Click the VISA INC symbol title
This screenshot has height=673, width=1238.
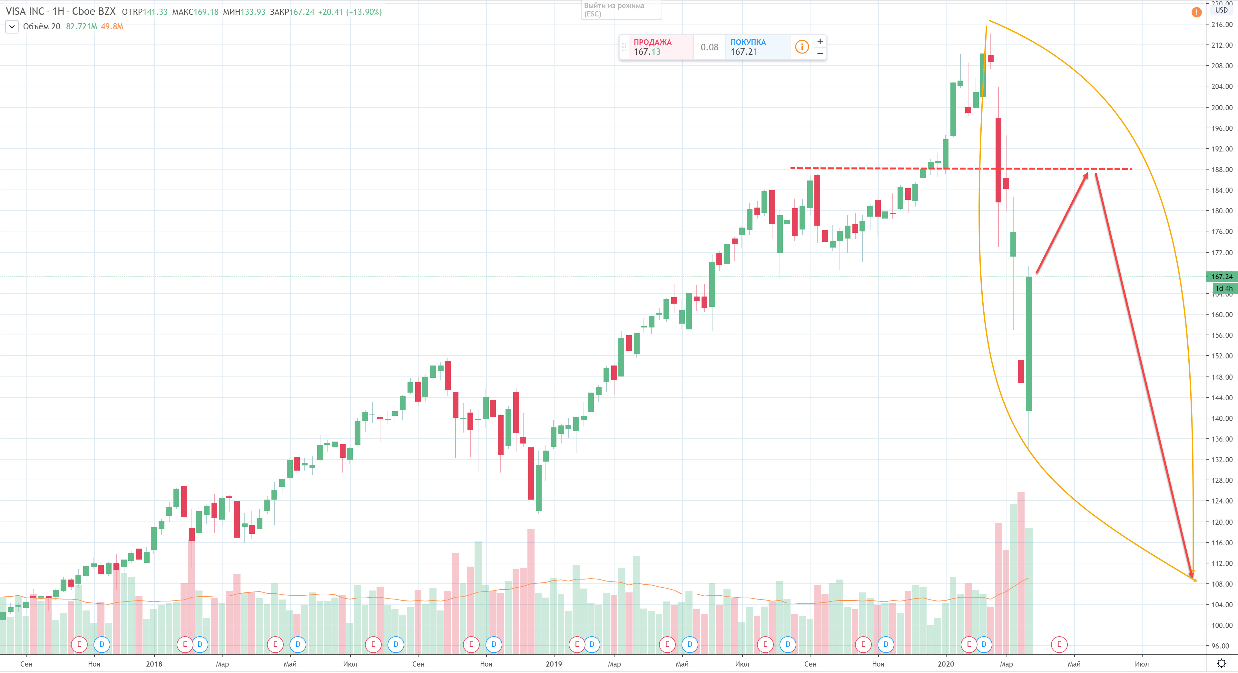pyautogui.click(x=25, y=12)
